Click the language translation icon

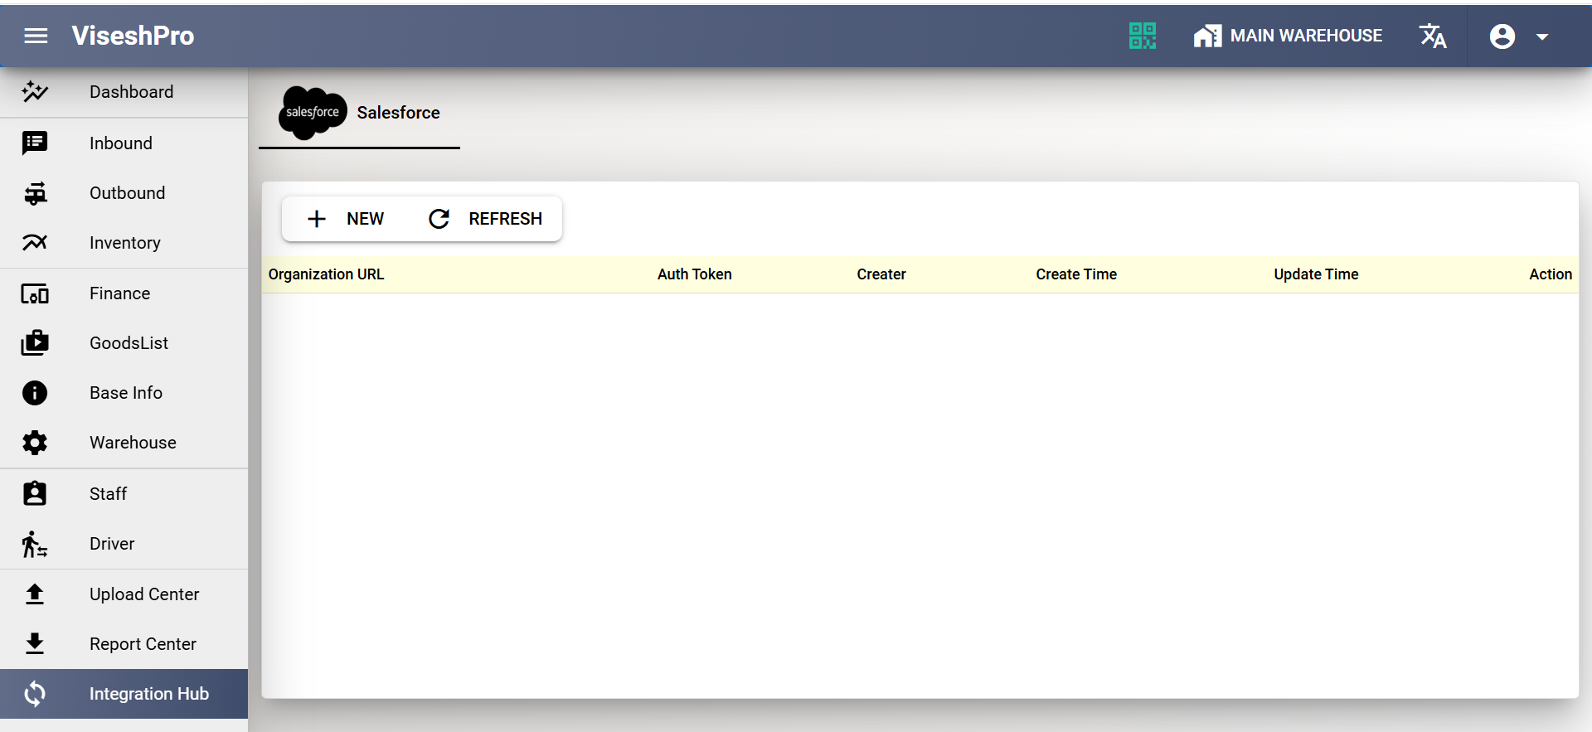(1432, 36)
